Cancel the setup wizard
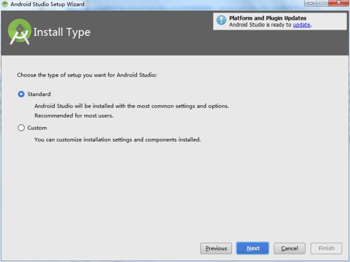350x262 pixels. pyautogui.click(x=290, y=248)
